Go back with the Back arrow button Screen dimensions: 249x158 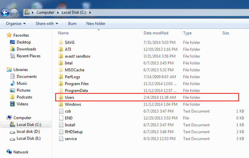(x=5, y=13)
